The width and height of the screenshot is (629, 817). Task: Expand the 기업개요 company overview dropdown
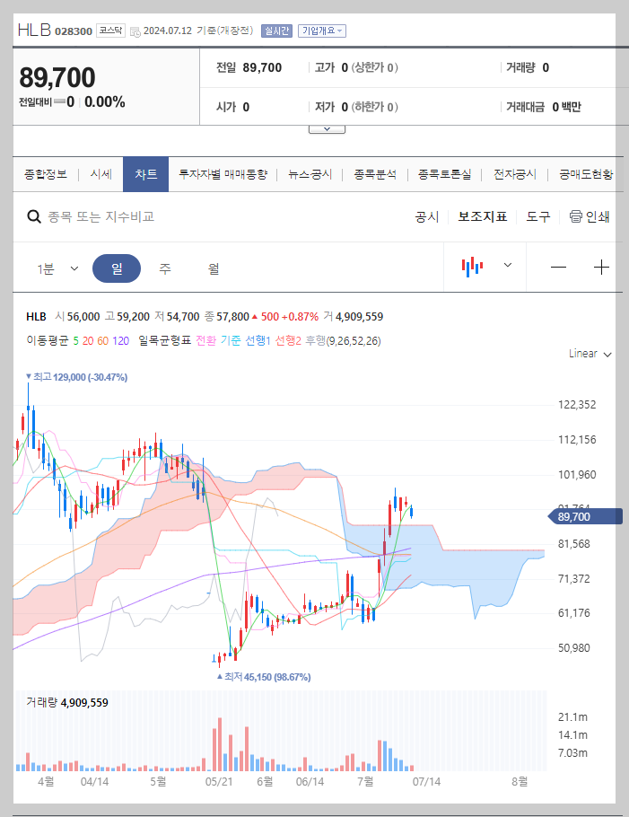(321, 29)
